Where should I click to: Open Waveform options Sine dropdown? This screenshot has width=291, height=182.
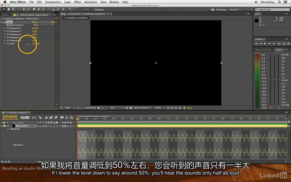(43, 25)
